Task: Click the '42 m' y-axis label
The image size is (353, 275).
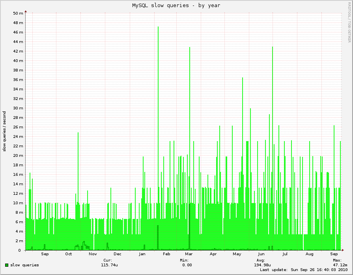Action: (x=18, y=51)
